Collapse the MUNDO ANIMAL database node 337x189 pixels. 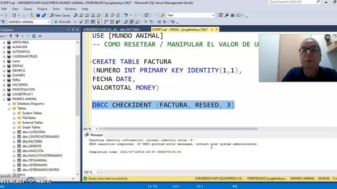point(4,99)
